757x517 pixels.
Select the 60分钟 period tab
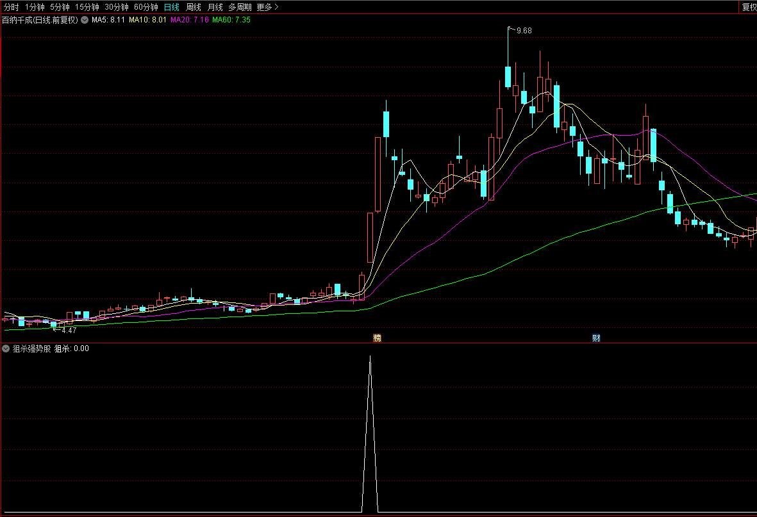[146, 7]
